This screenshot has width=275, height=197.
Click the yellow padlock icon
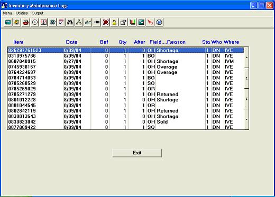pyautogui.click(x=115, y=22)
